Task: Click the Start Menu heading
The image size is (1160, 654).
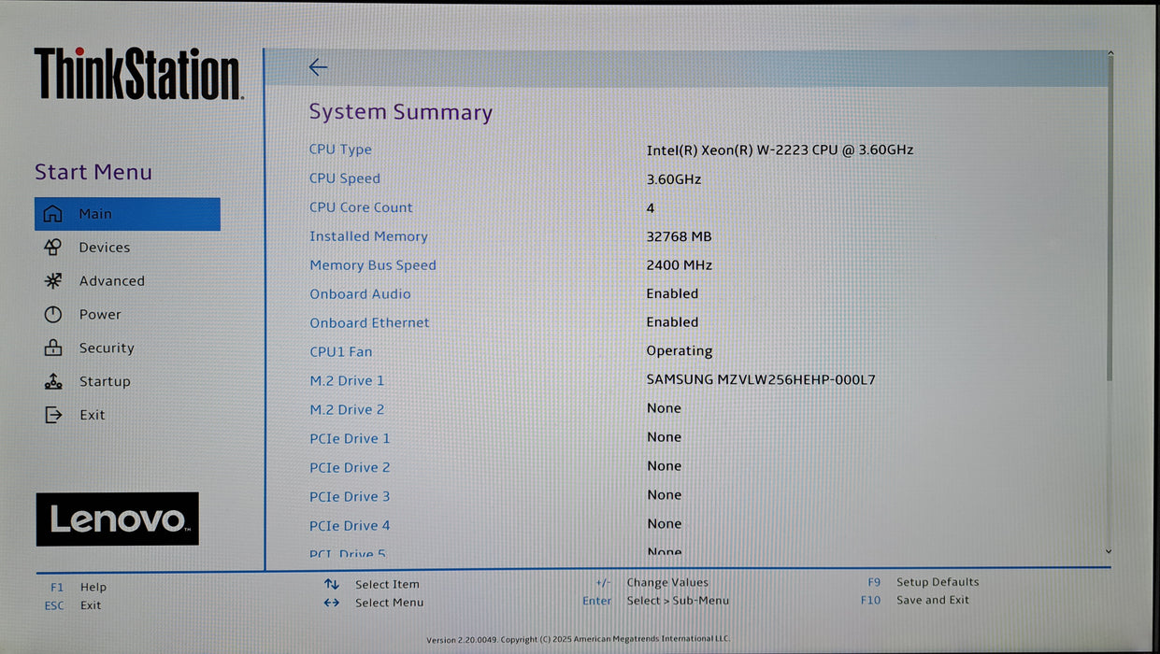Action: (x=93, y=172)
